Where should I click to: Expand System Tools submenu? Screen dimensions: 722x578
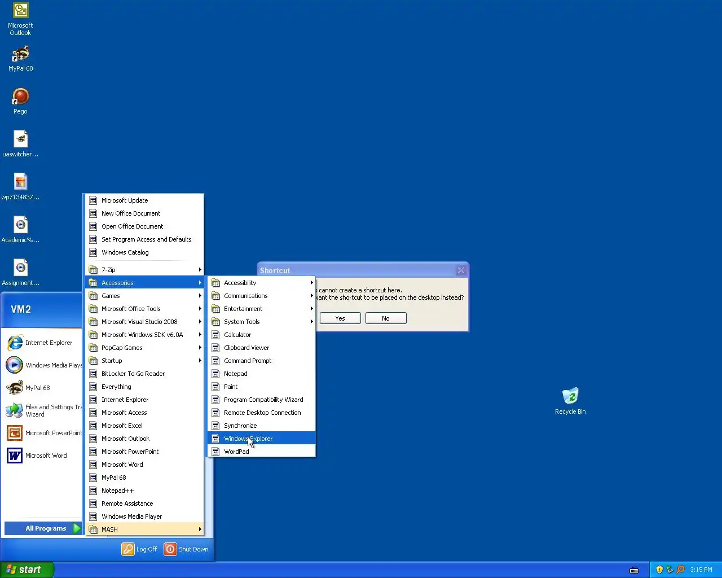(262, 322)
